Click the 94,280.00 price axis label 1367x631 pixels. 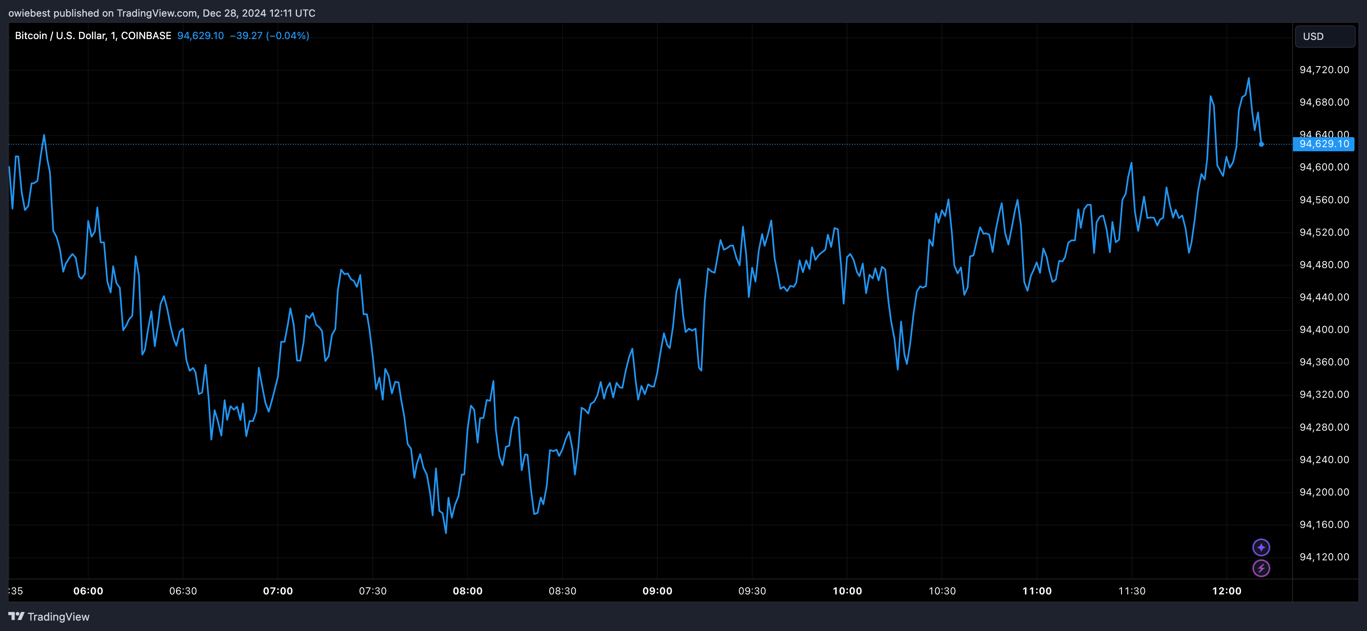pyautogui.click(x=1324, y=427)
